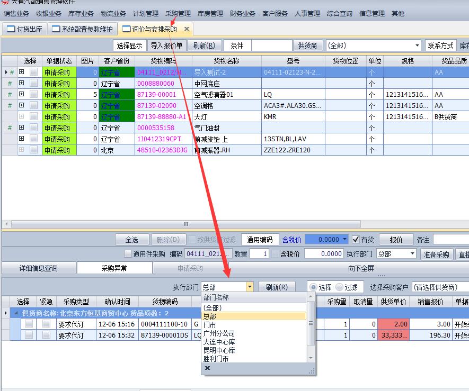Click the 向下全屏 button

pyautogui.click(x=361, y=268)
